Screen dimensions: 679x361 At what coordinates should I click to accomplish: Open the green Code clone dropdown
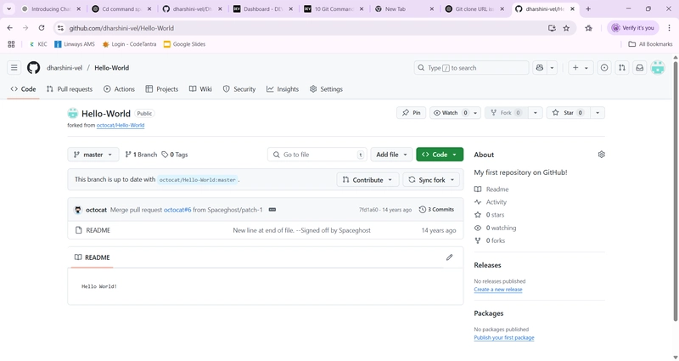[440, 155]
